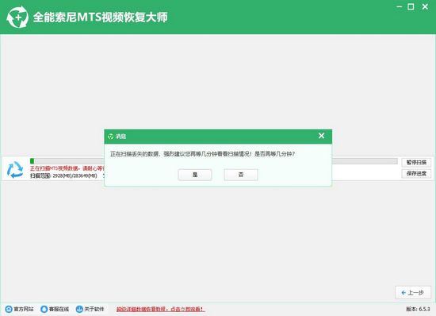Image resolution: width=436 pixels, height=316 pixels.
Task: Click the dialog message text about scanning
Action: (202, 154)
